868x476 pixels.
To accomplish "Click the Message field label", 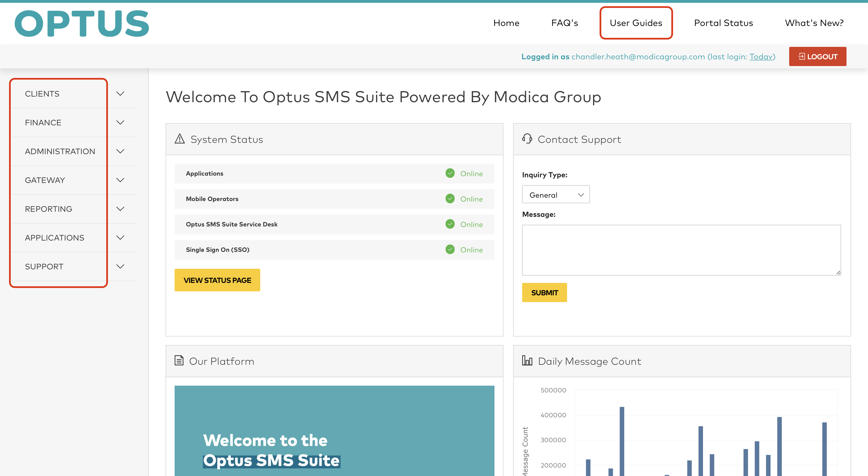I will point(539,214).
